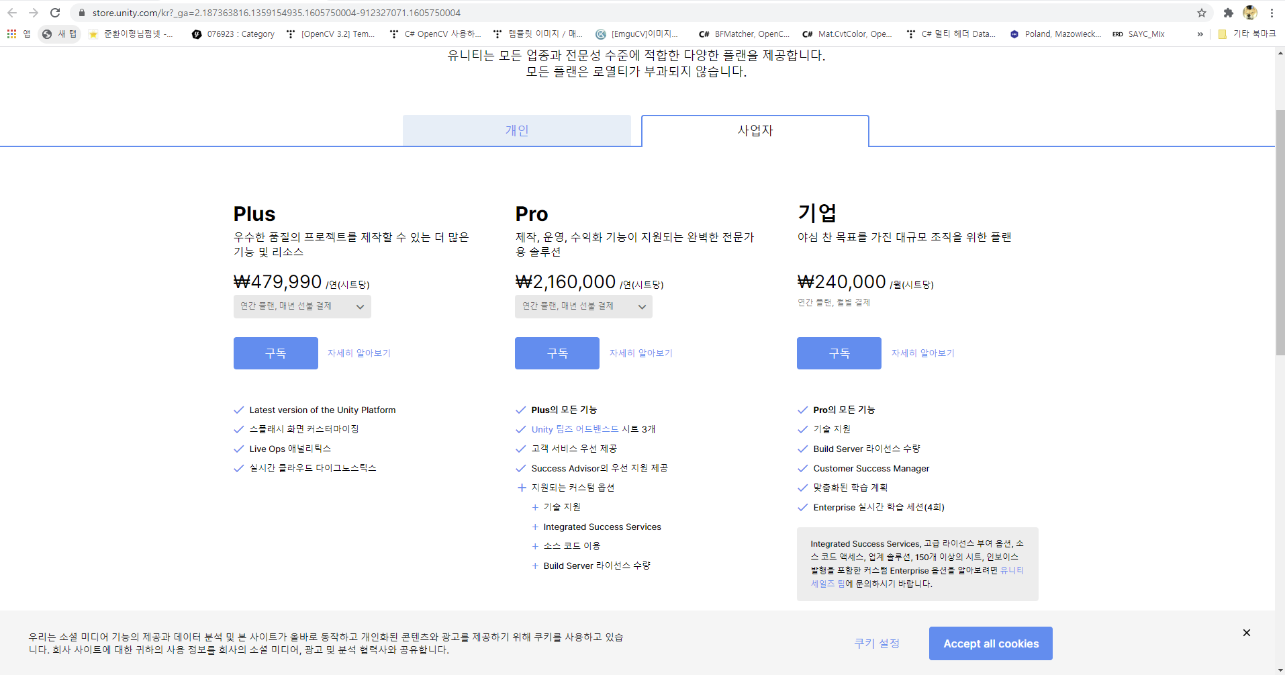Open the 076923 : Category bookmark

(x=233, y=34)
